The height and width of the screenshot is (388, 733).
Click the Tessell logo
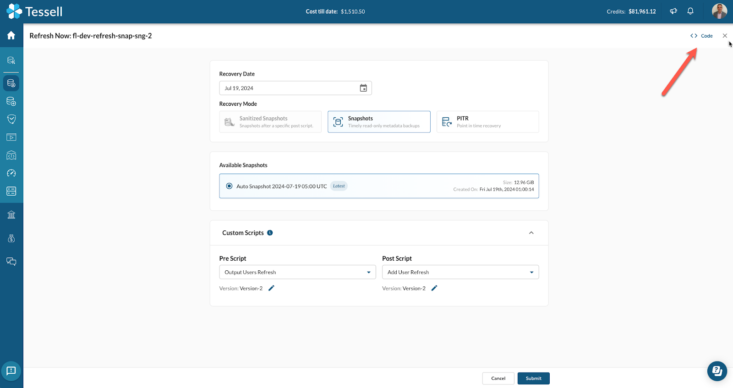pyautogui.click(x=34, y=11)
